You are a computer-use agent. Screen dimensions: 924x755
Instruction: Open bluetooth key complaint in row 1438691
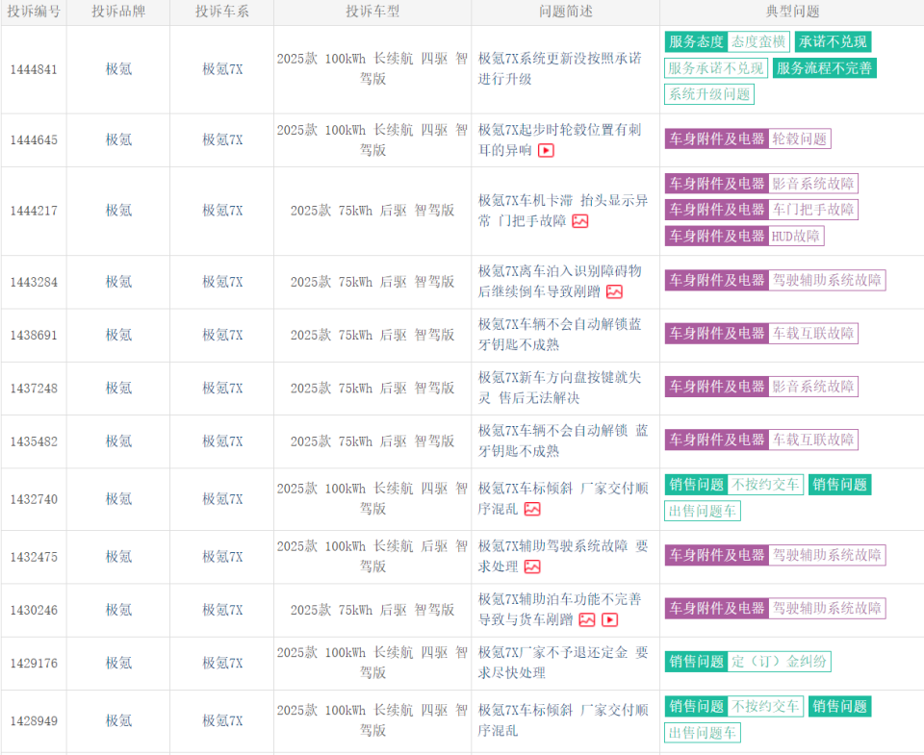coord(559,334)
